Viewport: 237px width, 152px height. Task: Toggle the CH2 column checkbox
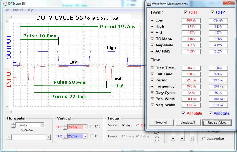coord(212,12)
